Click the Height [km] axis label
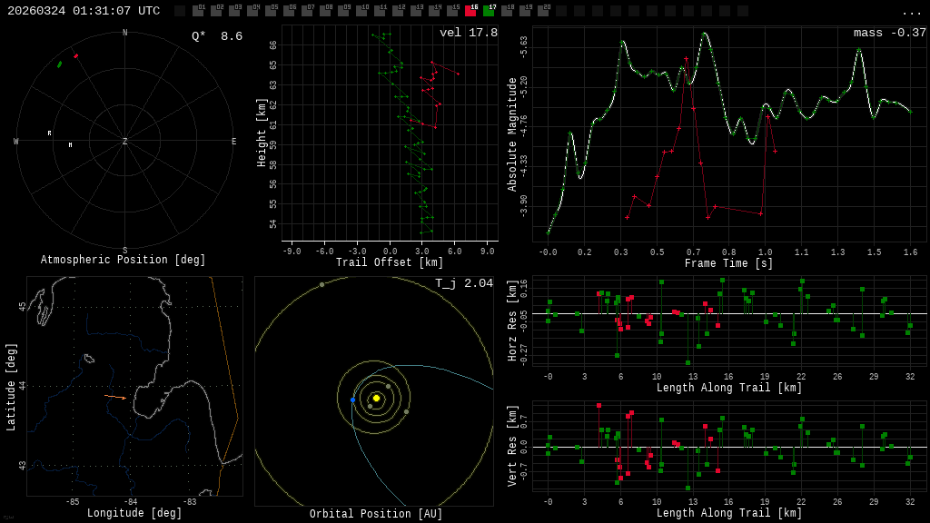Screen dimensions: 930x523 [x=261, y=133]
